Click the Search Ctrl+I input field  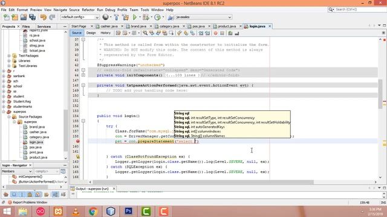click(360, 10)
